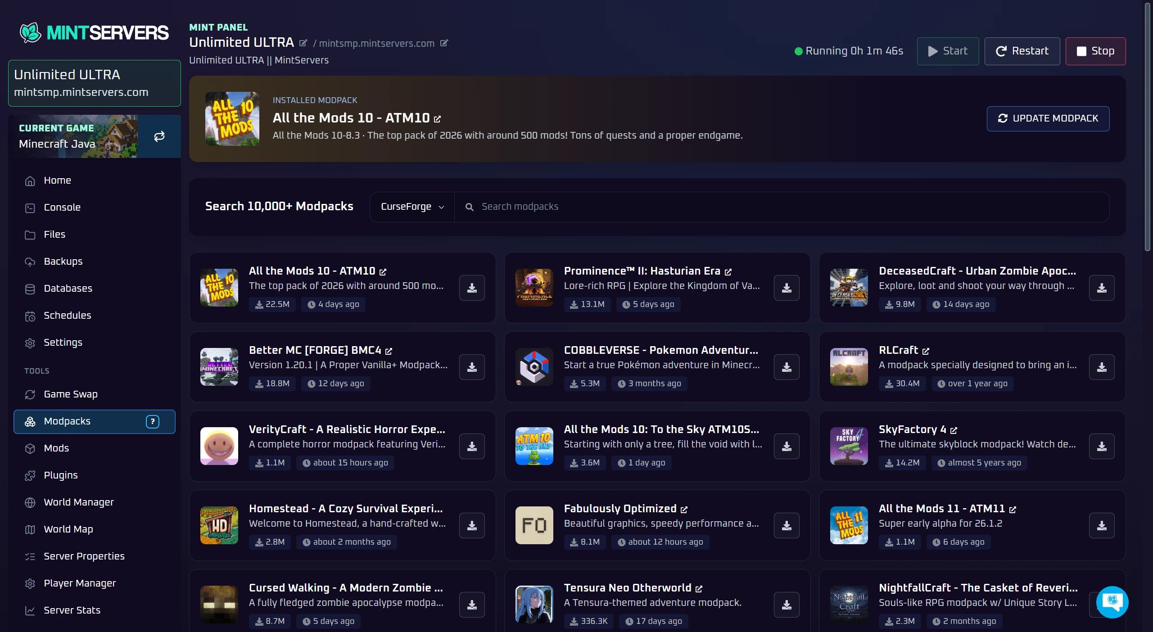The image size is (1153, 632).
Task: Click the Start server button
Action: click(x=948, y=51)
